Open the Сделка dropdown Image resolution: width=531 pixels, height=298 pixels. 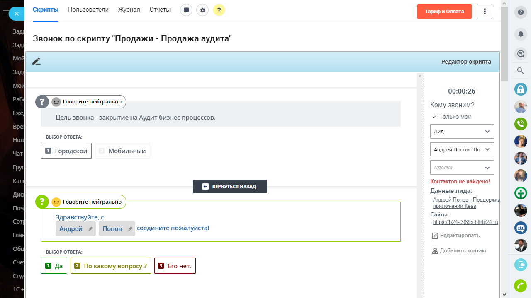click(462, 167)
